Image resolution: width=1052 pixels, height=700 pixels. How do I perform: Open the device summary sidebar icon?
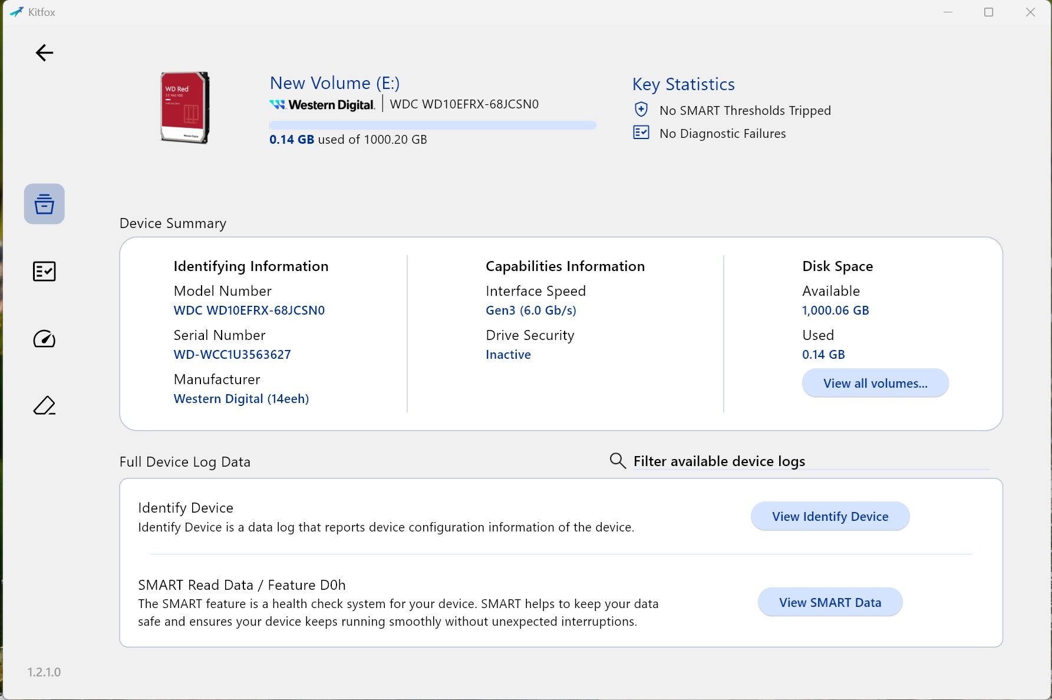click(44, 204)
